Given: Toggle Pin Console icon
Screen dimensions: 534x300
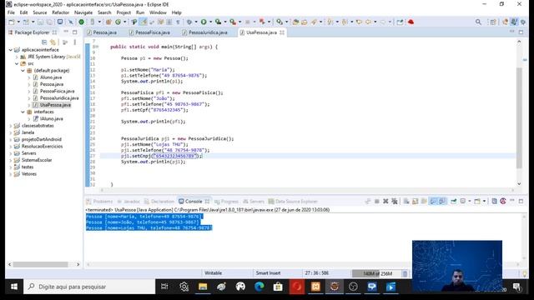Looking at the screenshot, I should tap(454, 202).
